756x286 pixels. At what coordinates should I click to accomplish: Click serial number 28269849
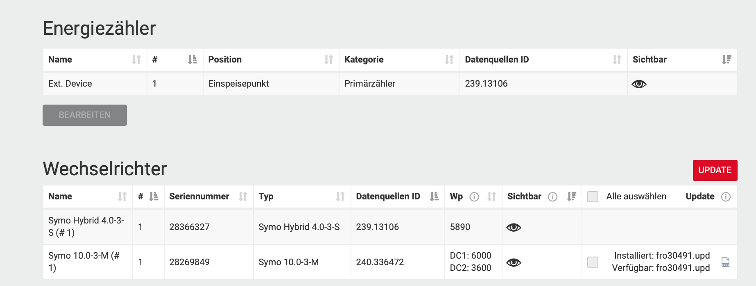[190, 262]
